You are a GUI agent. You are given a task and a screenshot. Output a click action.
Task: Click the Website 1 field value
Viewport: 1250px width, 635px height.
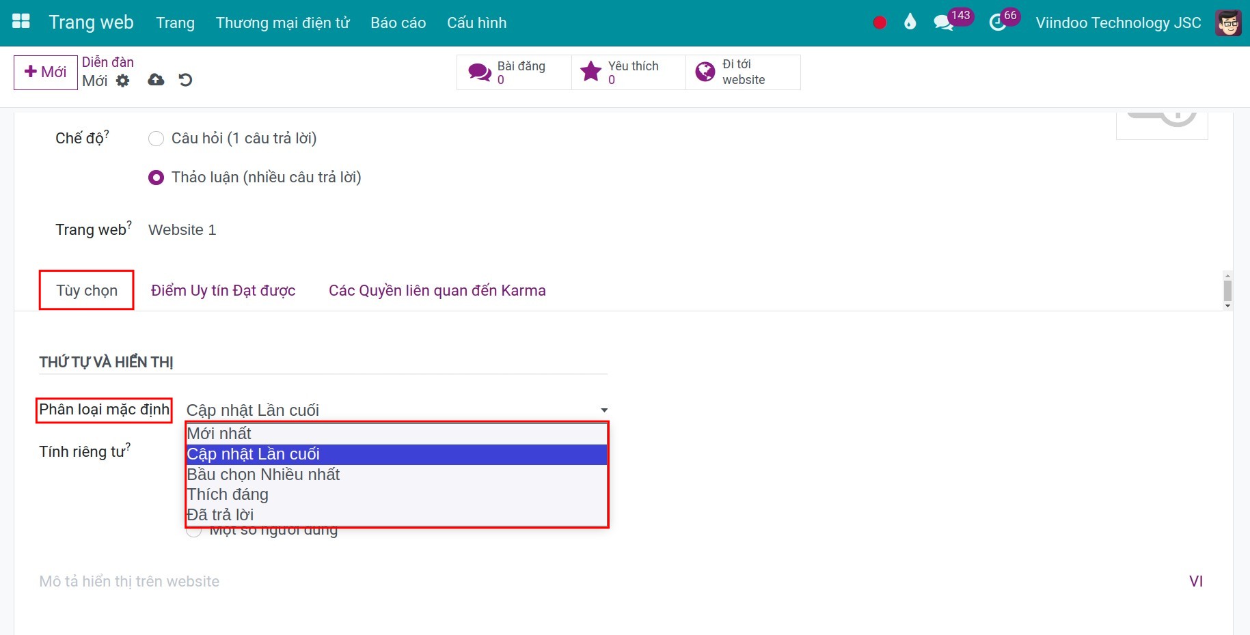(x=182, y=230)
